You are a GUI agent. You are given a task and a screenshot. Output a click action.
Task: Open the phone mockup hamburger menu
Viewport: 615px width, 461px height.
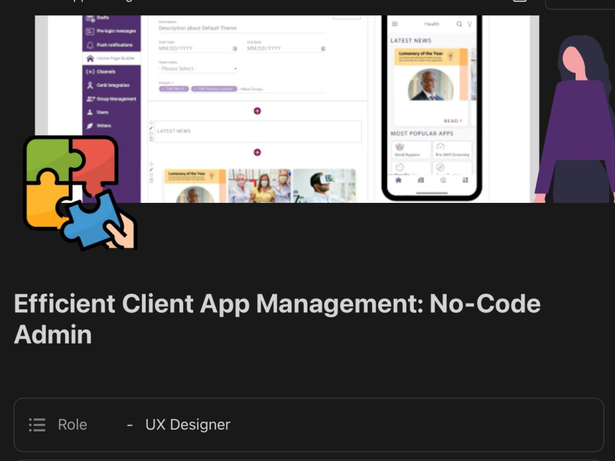(x=395, y=24)
